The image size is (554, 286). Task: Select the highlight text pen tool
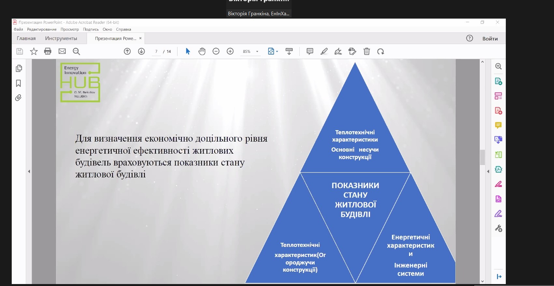tap(324, 51)
